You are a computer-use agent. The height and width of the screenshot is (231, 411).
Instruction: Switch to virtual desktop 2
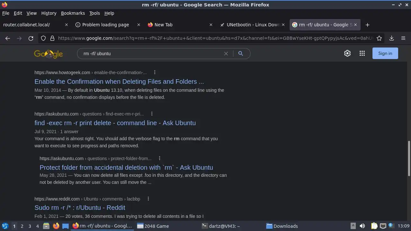[x=22, y=226]
